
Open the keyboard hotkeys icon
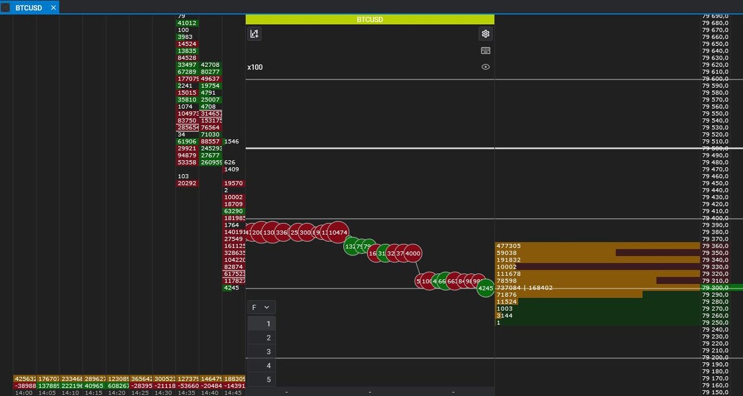pyautogui.click(x=485, y=51)
